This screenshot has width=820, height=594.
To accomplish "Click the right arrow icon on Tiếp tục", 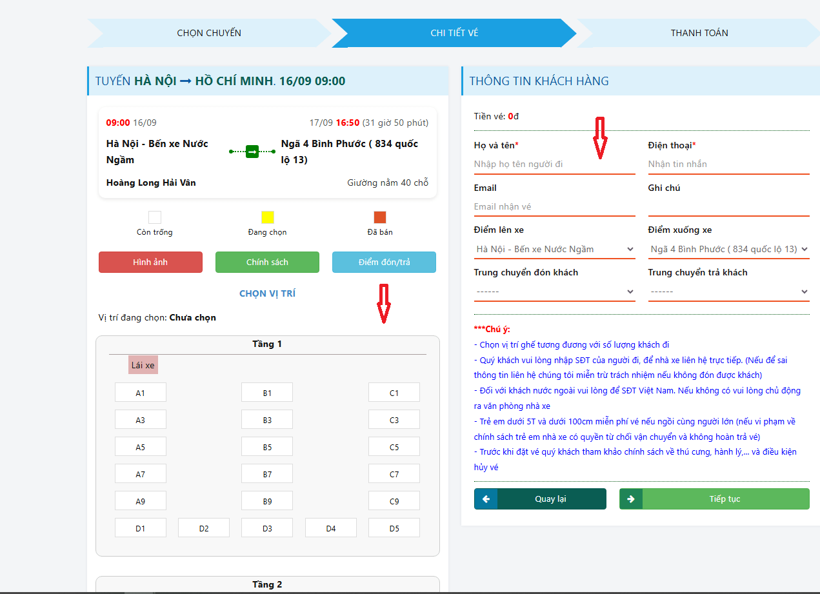I will pos(631,499).
